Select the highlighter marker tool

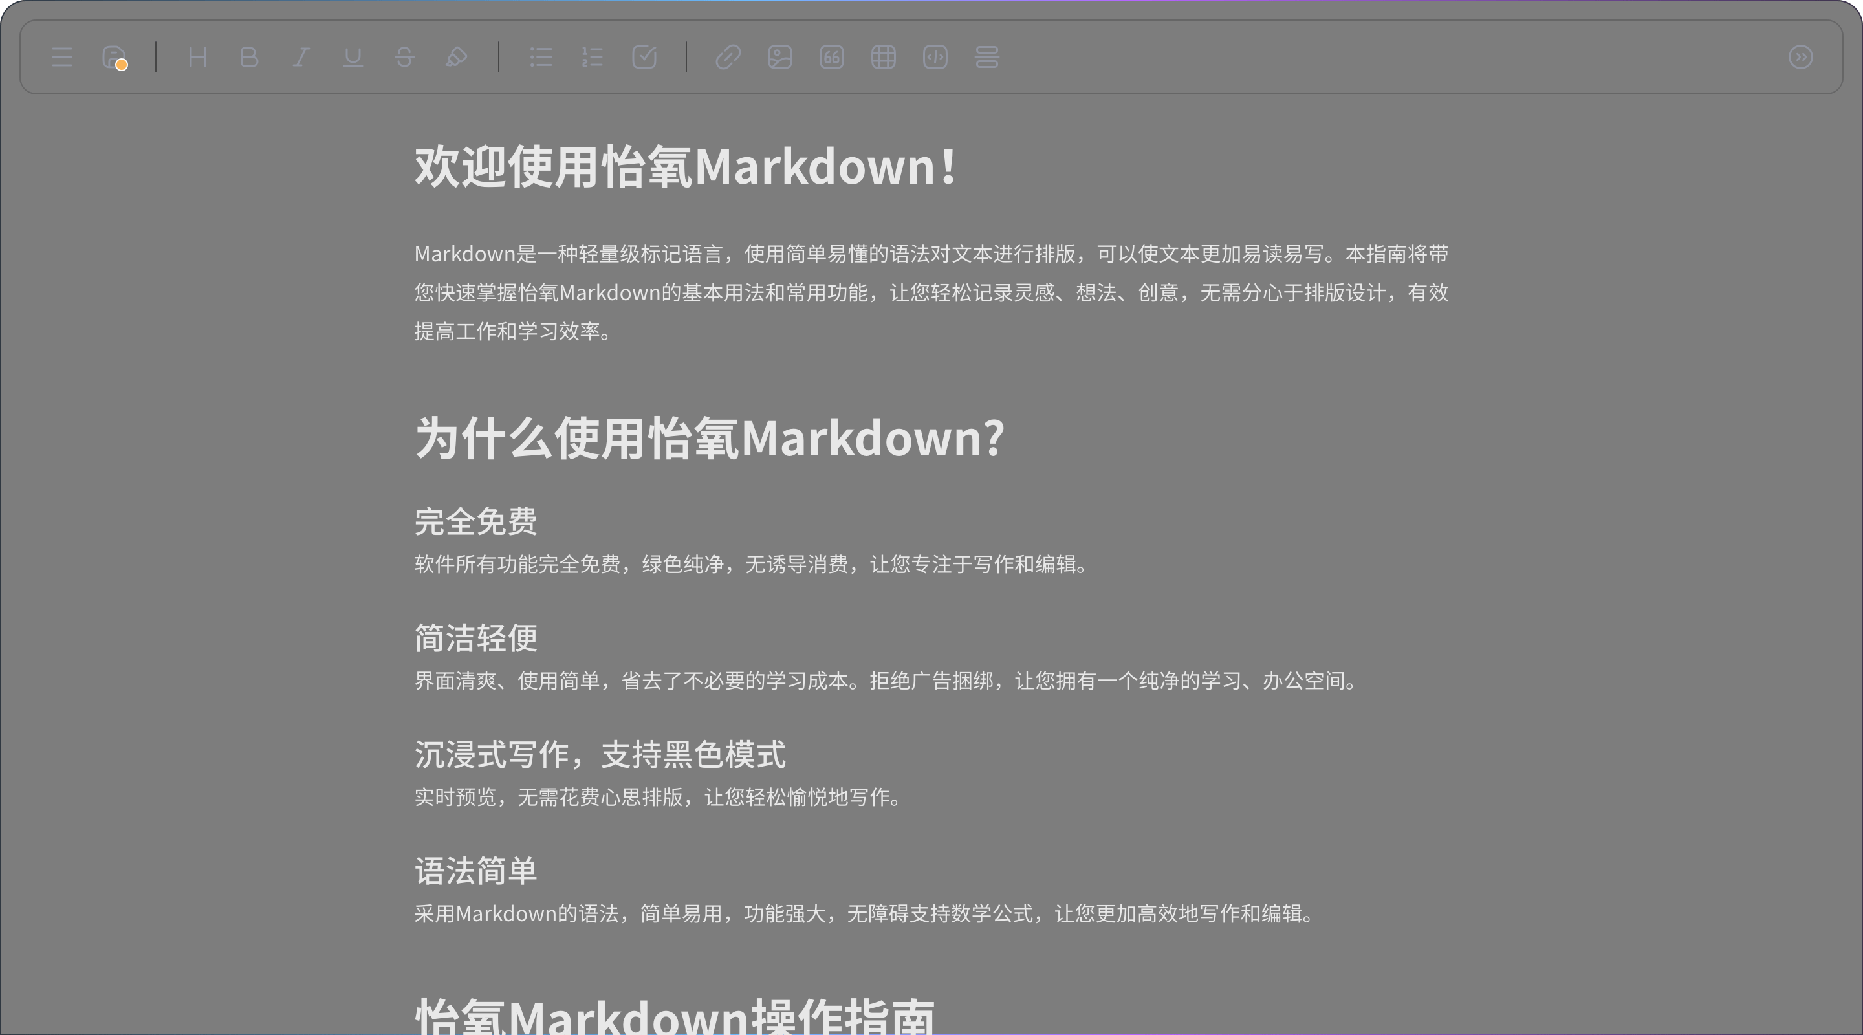coord(456,57)
